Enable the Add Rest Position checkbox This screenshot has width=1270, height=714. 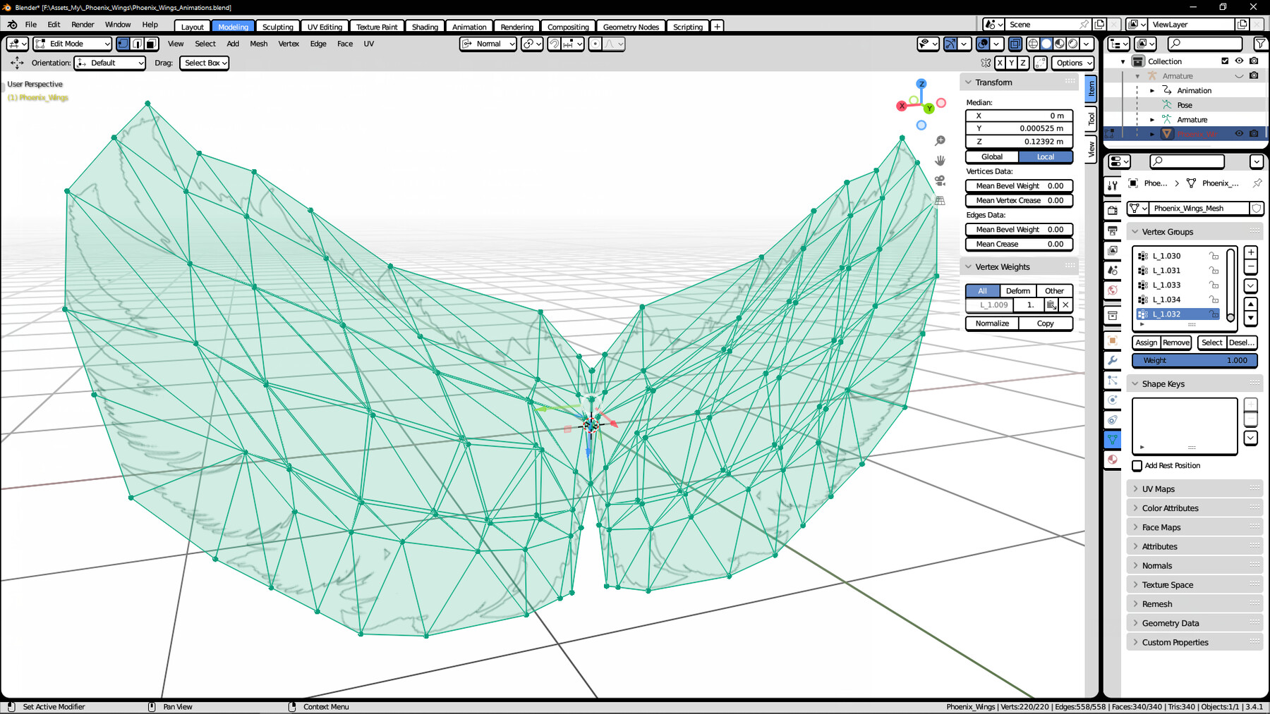1137,465
